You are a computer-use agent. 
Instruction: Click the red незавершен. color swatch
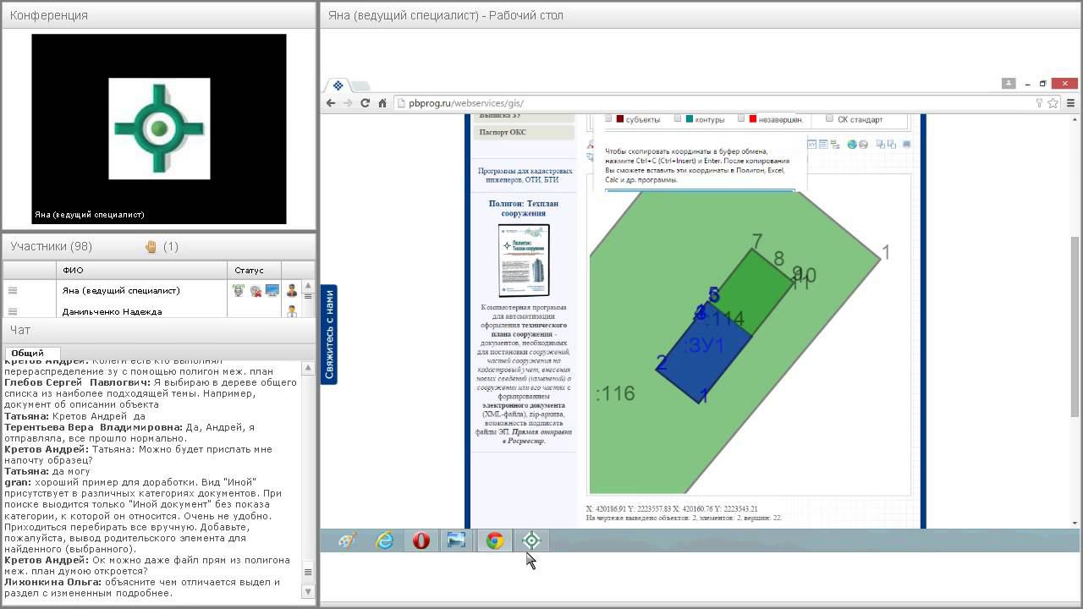pyautogui.click(x=753, y=119)
